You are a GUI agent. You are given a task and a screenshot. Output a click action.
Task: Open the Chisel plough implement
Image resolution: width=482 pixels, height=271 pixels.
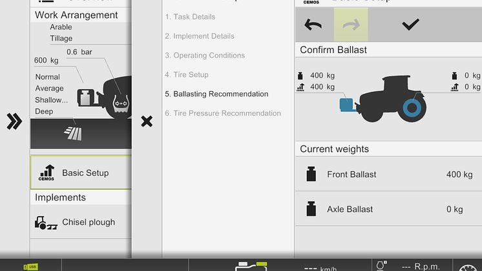click(81, 222)
